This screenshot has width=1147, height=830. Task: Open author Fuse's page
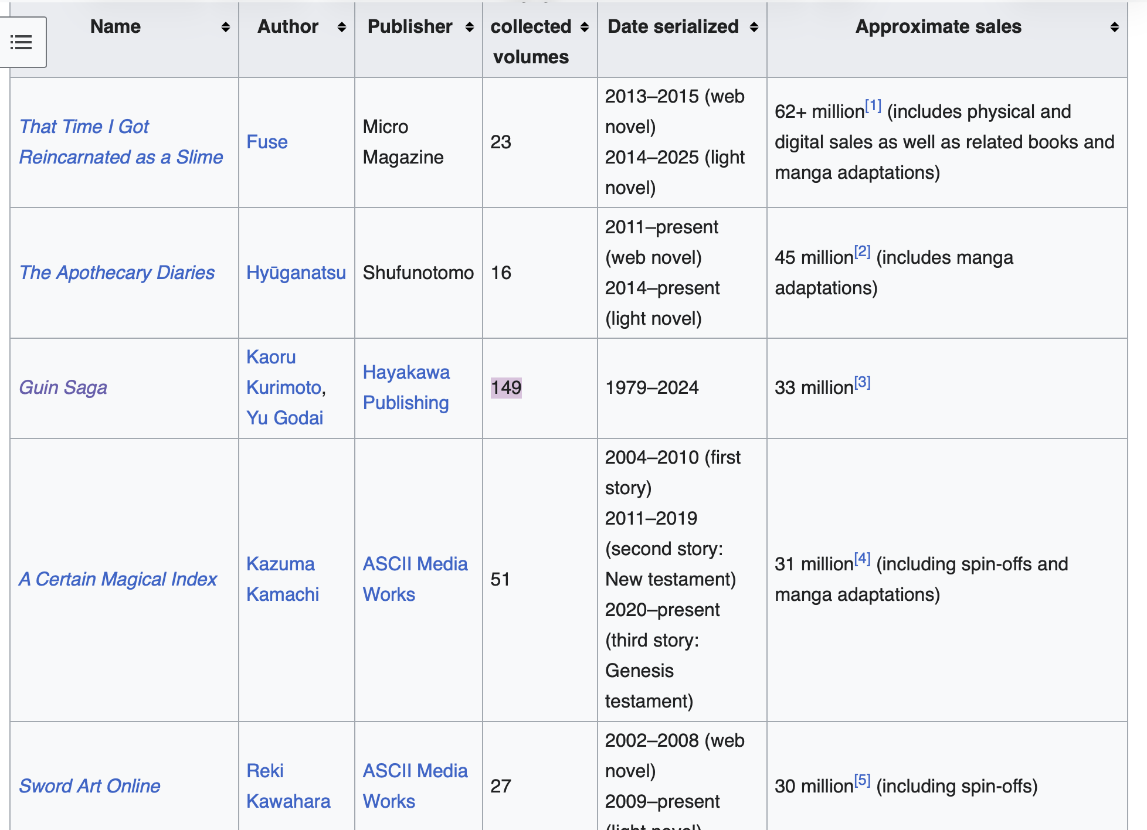click(x=267, y=142)
